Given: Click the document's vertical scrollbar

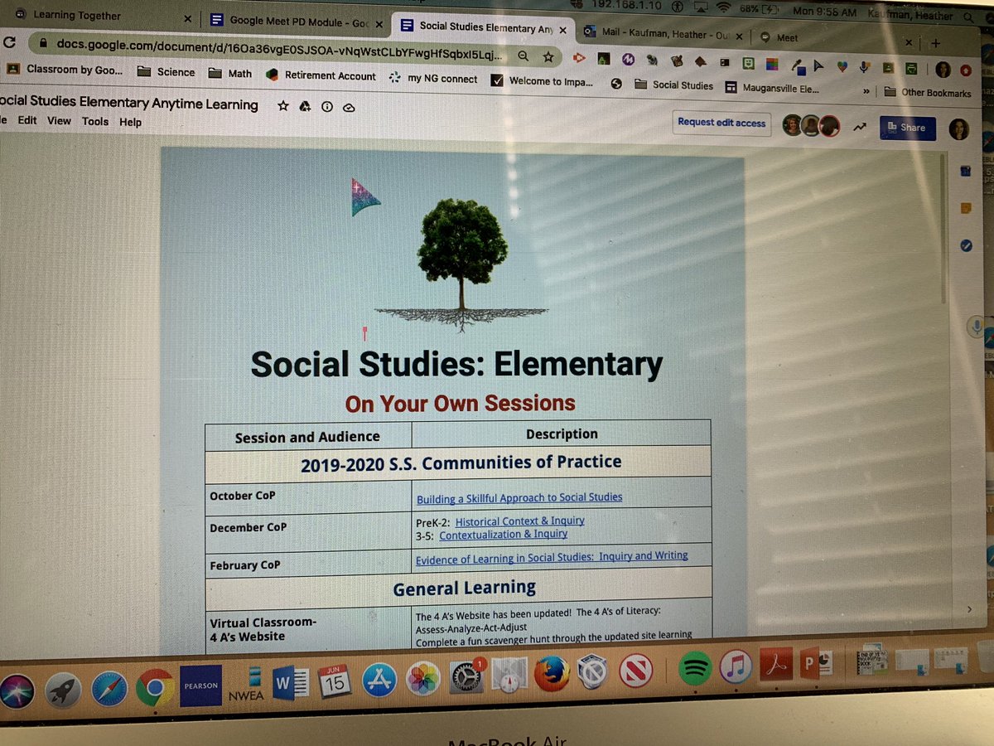Looking at the screenshot, I should pyautogui.click(x=942, y=230).
